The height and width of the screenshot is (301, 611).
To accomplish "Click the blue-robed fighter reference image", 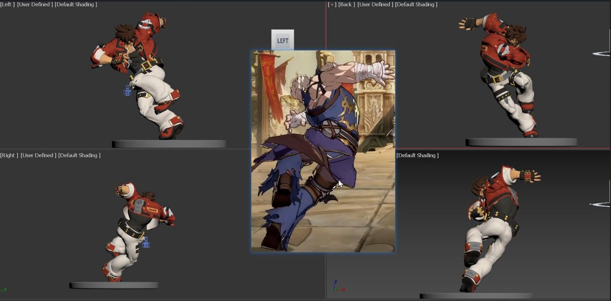I will click(x=323, y=151).
